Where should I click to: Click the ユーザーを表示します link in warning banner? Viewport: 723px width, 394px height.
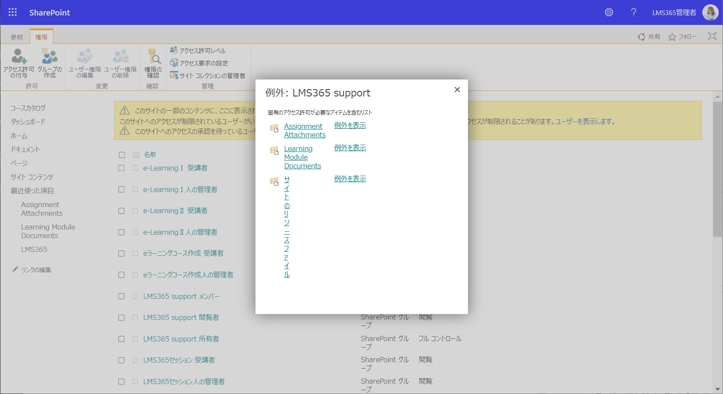(585, 122)
